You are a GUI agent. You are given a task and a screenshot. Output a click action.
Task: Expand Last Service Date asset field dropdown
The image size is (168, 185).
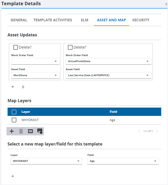(x=107, y=75)
